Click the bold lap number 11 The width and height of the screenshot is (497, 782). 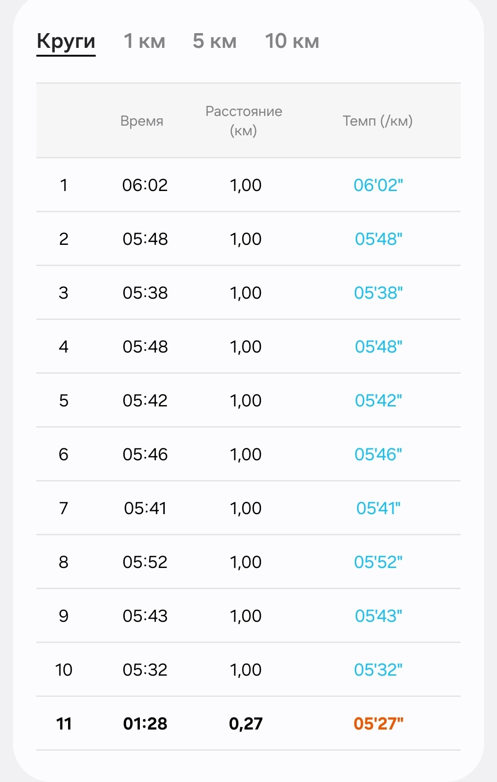click(x=64, y=724)
